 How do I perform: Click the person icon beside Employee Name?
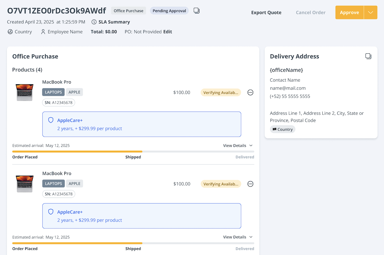[43, 32]
